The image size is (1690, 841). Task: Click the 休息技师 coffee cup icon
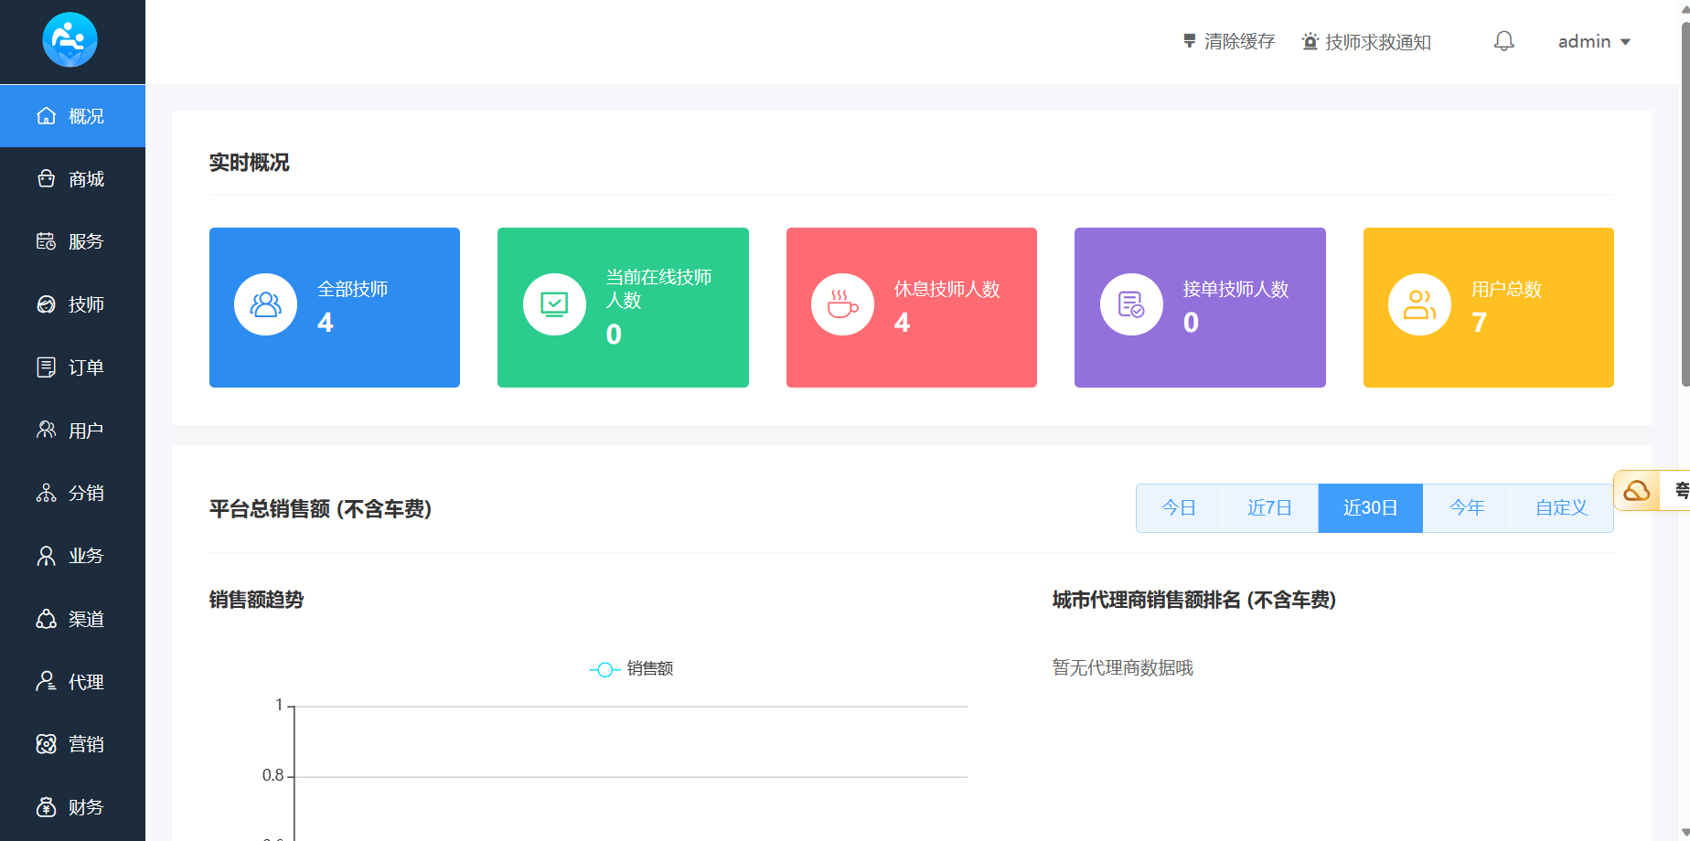pos(842,304)
